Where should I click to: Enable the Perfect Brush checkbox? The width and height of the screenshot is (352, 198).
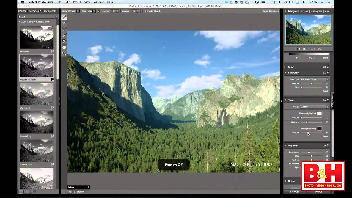pyautogui.click(x=146, y=11)
